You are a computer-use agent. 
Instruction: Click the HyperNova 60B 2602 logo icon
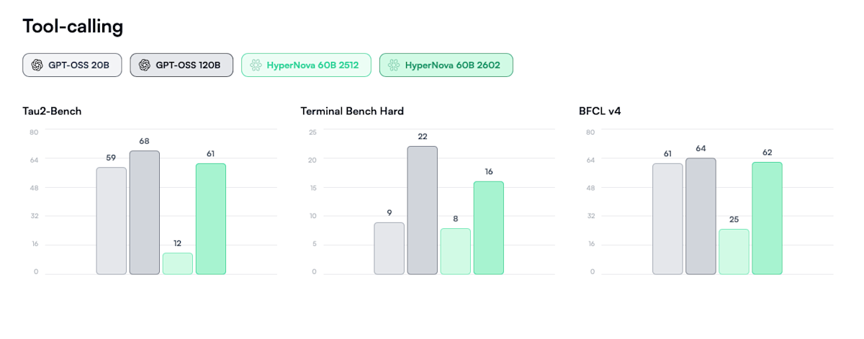[x=394, y=65]
